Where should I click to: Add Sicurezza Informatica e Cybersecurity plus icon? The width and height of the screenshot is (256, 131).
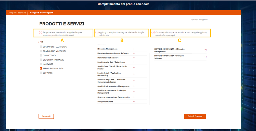click(x=134, y=97)
